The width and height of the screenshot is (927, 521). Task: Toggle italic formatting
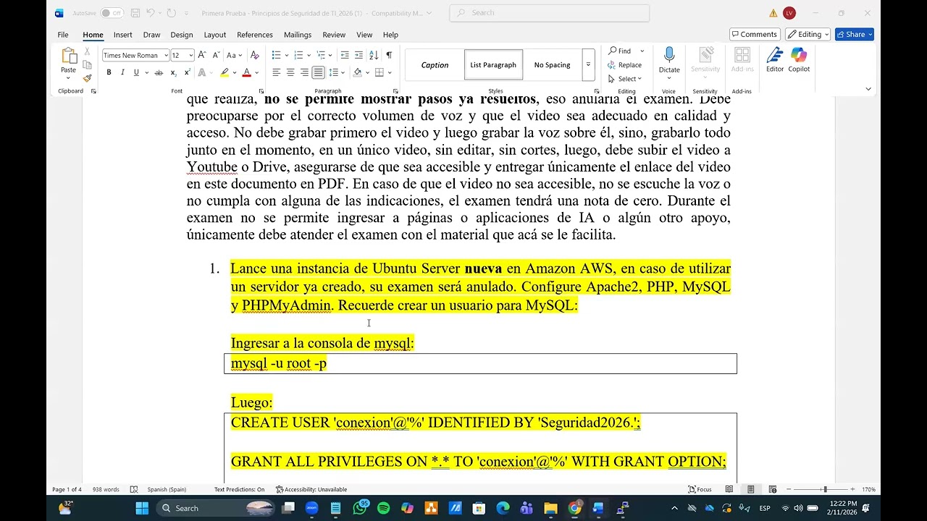pos(122,72)
